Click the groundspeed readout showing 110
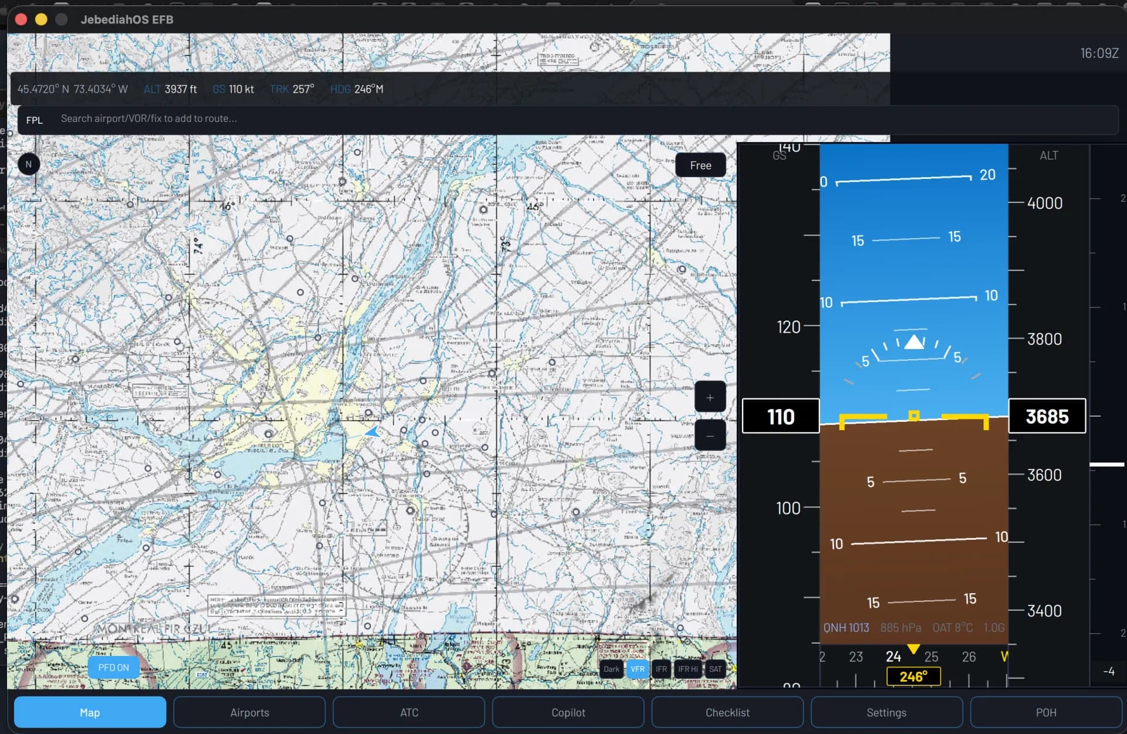Viewport: 1127px width, 734px height. (x=781, y=416)
